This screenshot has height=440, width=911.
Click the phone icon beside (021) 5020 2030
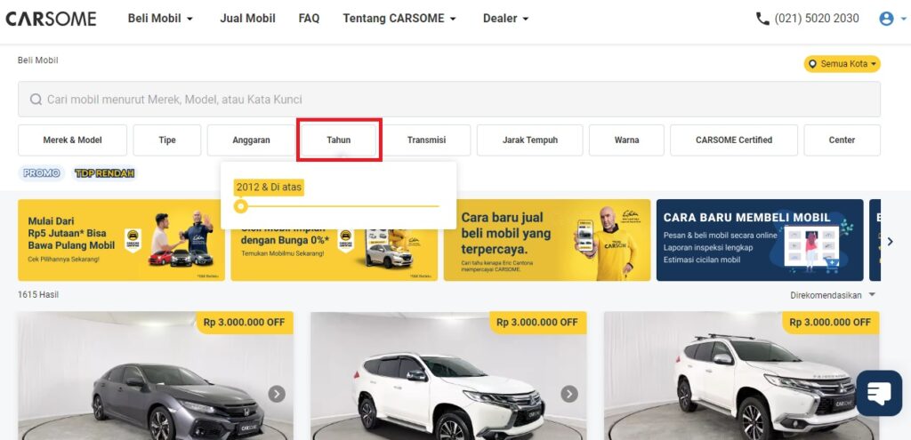[x=762, y=19]
